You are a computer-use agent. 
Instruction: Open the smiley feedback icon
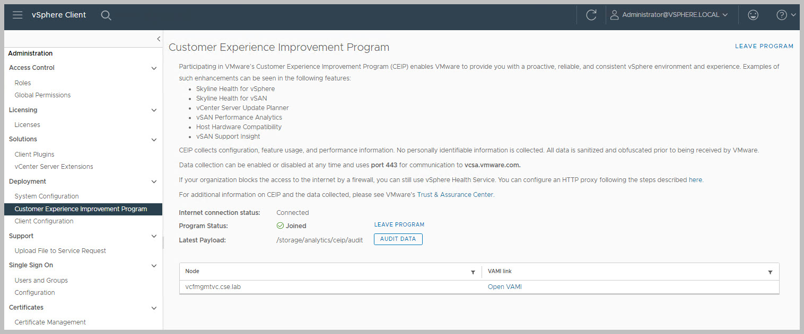[753, 15]
